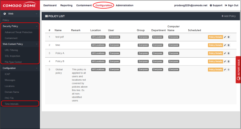
Task: Open SSL Inspection in sidebar
Action: coord(12,56)
